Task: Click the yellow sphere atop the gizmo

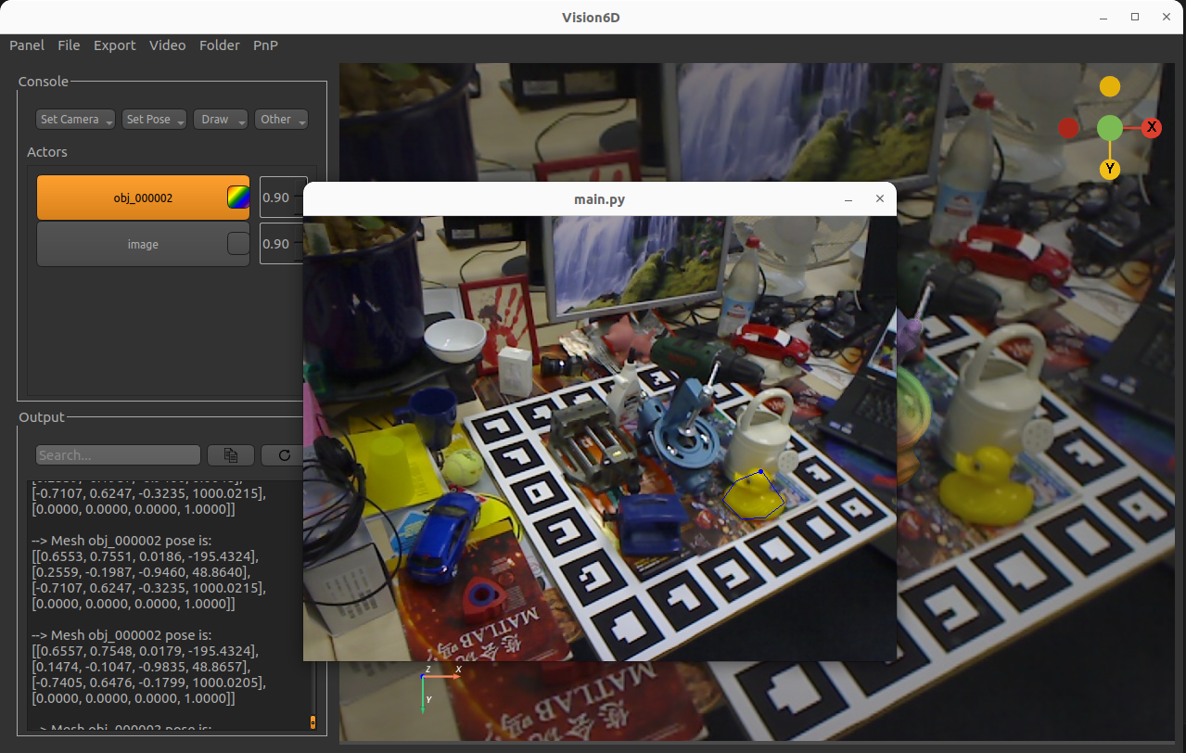Action: 1109,85
